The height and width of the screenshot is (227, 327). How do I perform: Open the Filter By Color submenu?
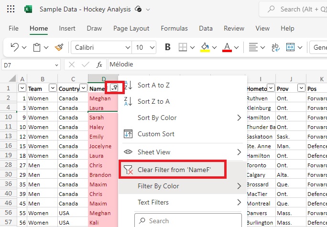point(183,186)
